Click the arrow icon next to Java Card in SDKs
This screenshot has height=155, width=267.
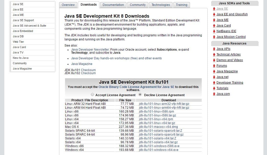coord(214,26)
